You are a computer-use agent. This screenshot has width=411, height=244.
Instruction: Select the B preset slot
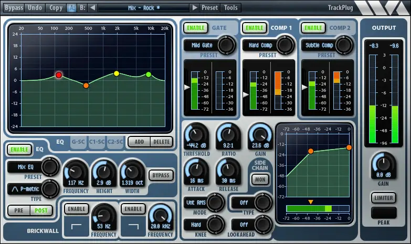point(82,8)
